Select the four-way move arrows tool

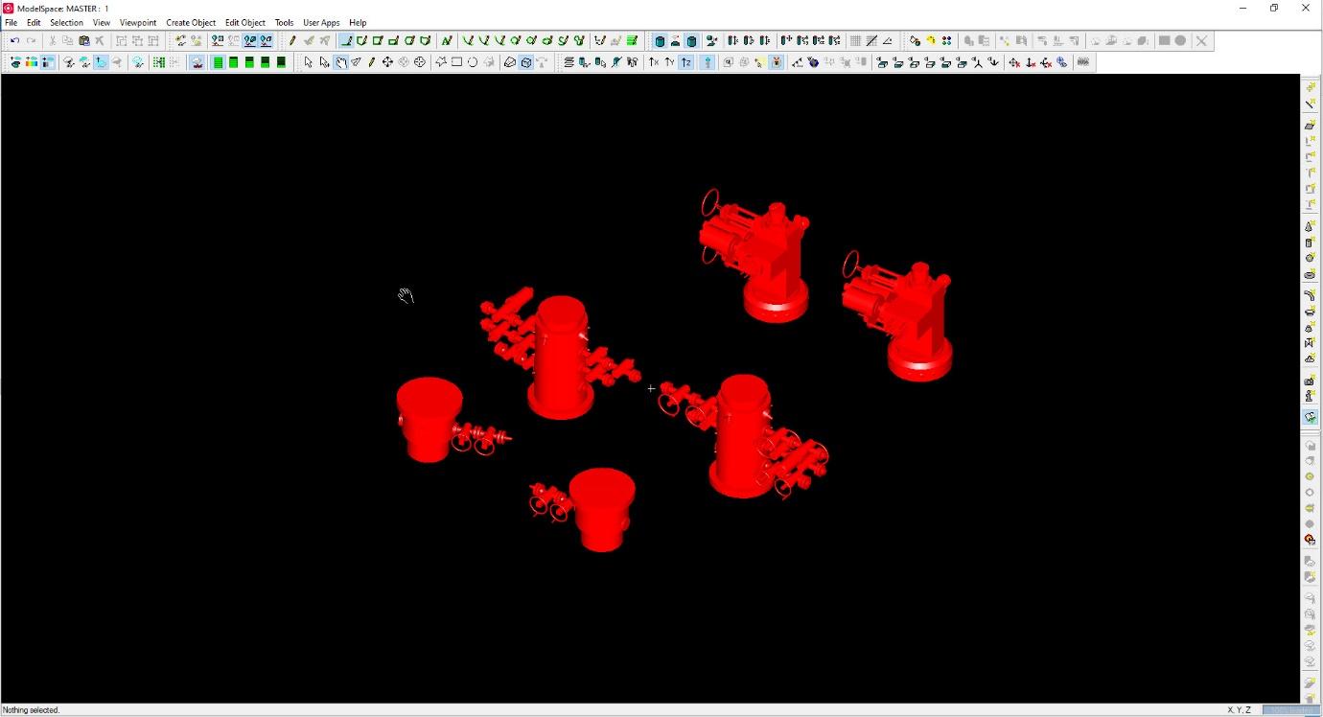[x=387, y=62]
